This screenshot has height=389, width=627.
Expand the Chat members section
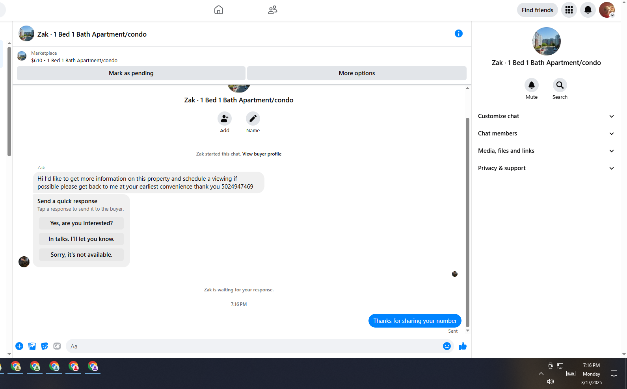[x=546, y=133]
